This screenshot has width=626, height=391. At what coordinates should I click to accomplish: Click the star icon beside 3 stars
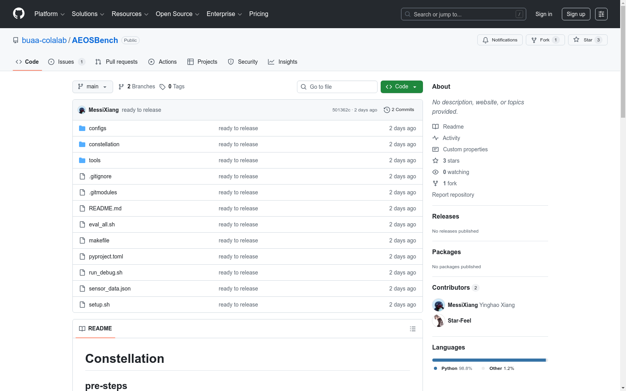point(435,161)
